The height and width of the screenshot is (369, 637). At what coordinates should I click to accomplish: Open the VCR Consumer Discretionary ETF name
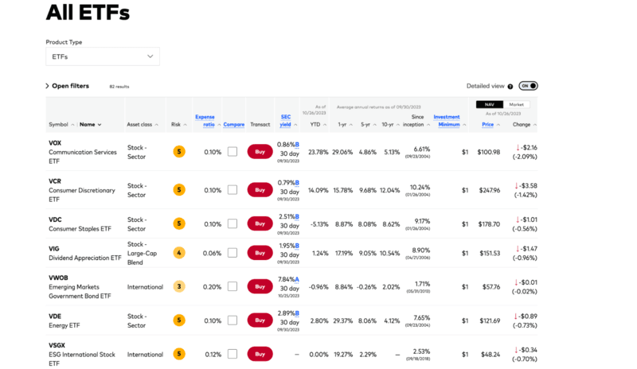tap(82, 195)
